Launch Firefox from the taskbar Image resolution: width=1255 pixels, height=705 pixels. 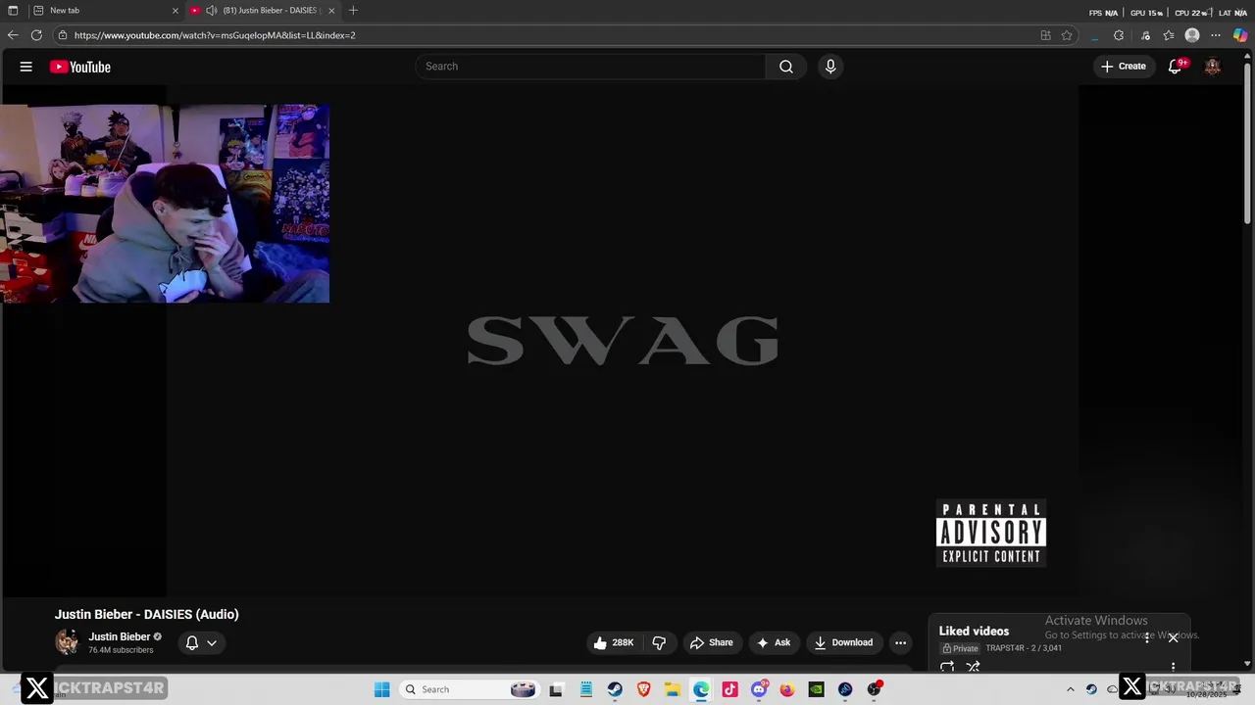[x=787, y=689]
